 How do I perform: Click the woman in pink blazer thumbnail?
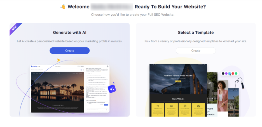click(223, 96)
